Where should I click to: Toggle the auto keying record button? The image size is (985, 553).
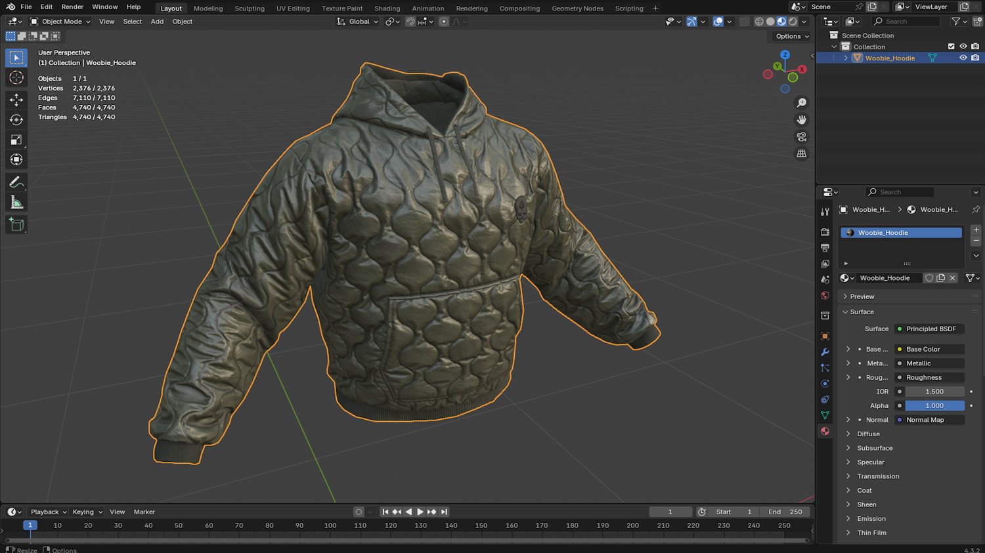(359, 512)
